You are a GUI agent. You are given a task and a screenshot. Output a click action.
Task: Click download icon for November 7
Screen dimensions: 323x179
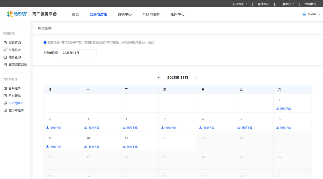239,127
